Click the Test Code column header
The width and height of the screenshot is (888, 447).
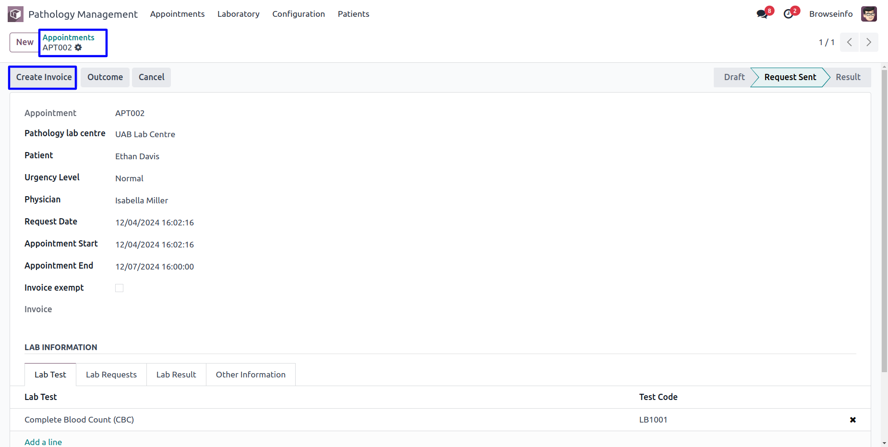point(658,397)
